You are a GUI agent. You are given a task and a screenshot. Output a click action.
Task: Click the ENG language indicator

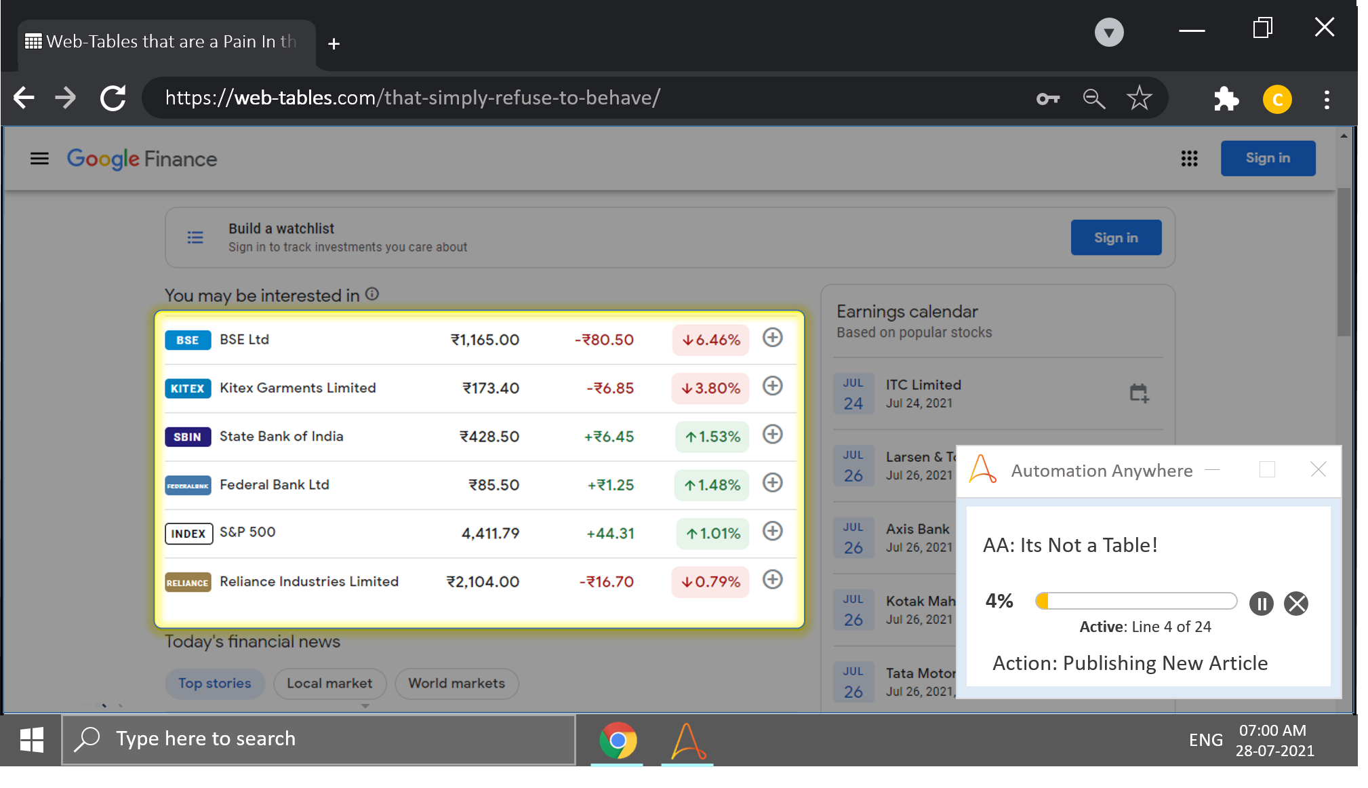[1205, 740]
